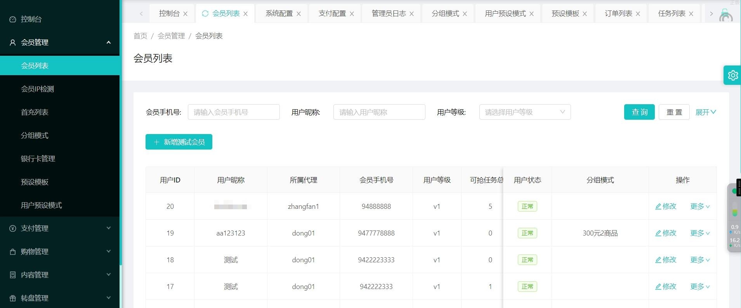Close the 系统配置 tab
Viewport: 741px width, 308px height.
click(x=298, y=14)
